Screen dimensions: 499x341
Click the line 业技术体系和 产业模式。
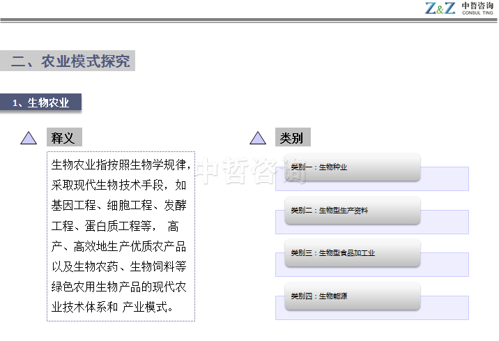point(112,308)
